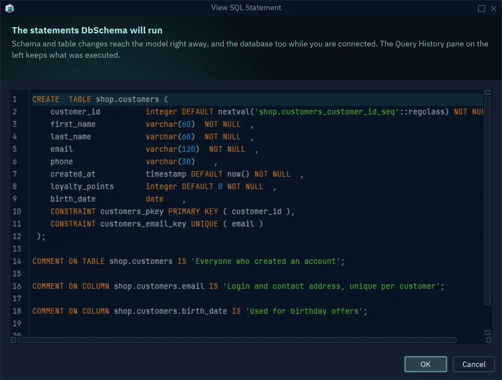The height and width of the screenshot is (380, 502).
Task: Click the DbSchema app icon in title bar
Action: (10, 8)
